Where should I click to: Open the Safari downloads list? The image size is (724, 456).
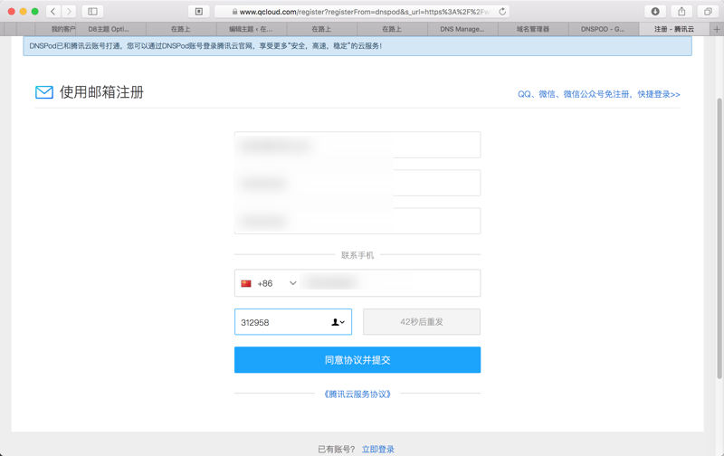click(655, 12)
